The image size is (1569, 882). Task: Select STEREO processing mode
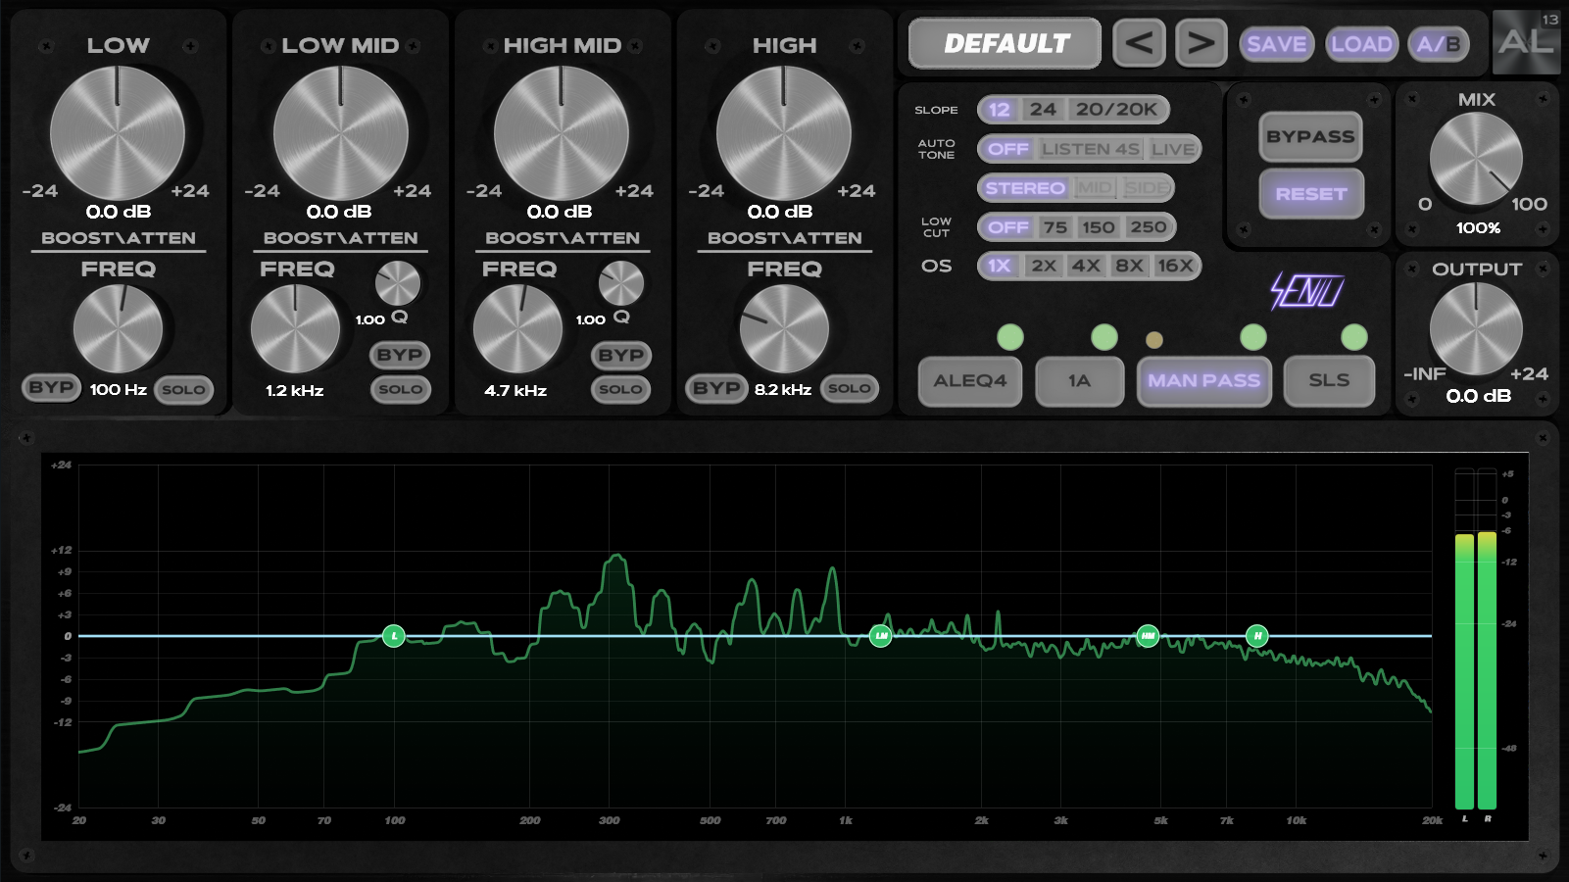[x=1025, y=188]
